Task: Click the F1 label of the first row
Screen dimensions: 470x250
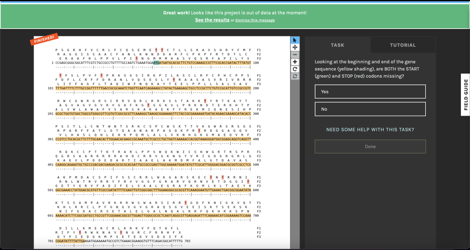Action: (x=259, y=50)
